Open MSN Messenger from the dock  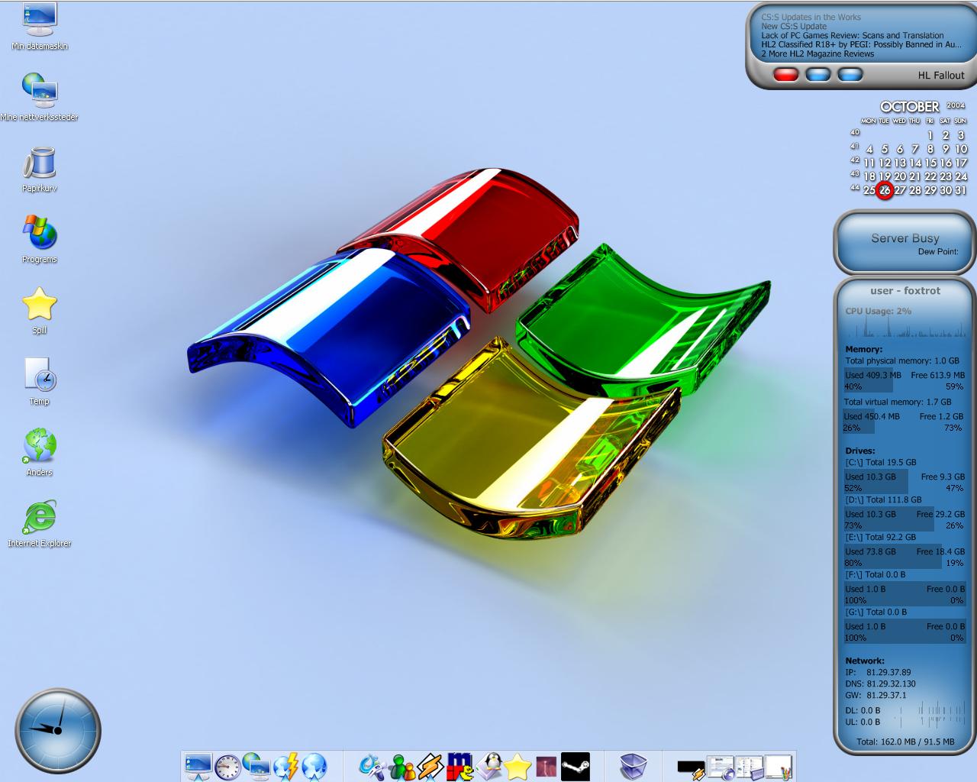coord(401,767)
